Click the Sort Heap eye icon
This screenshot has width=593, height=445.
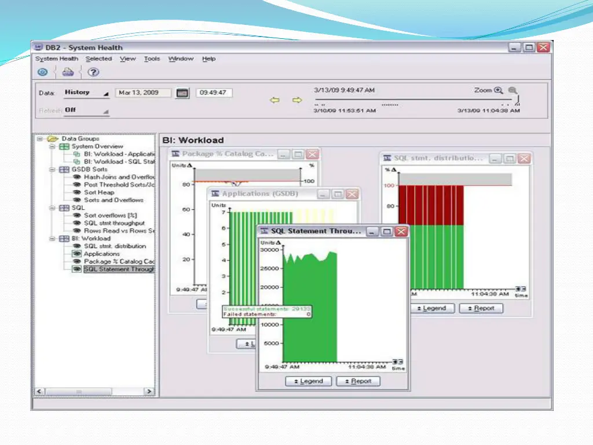(77, 192)
